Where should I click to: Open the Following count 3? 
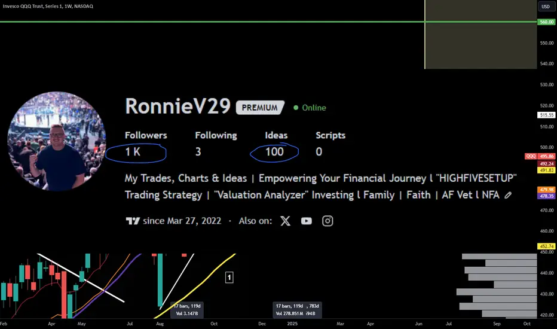click(198, 152)
